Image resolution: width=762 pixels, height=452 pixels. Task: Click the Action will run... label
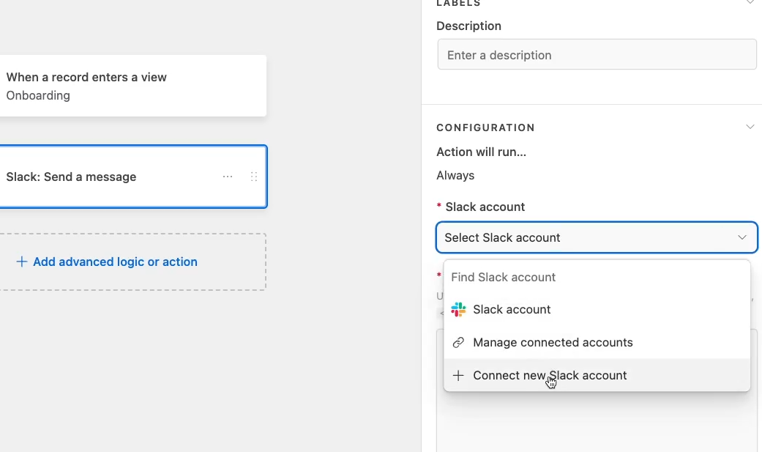pos(481,152)
